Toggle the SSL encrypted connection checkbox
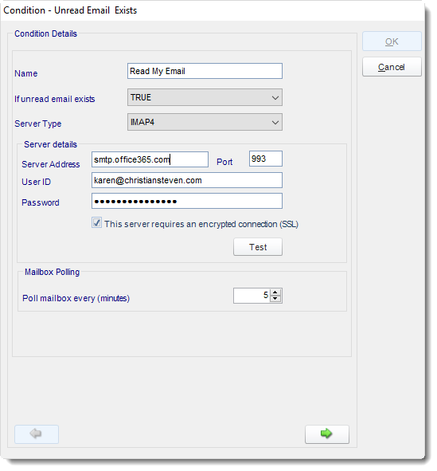 click(x=96, y=223)
